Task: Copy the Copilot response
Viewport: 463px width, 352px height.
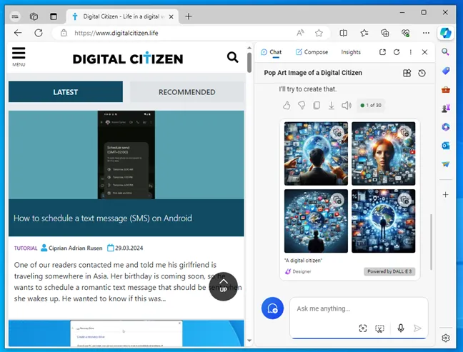Action: [317, 106]
